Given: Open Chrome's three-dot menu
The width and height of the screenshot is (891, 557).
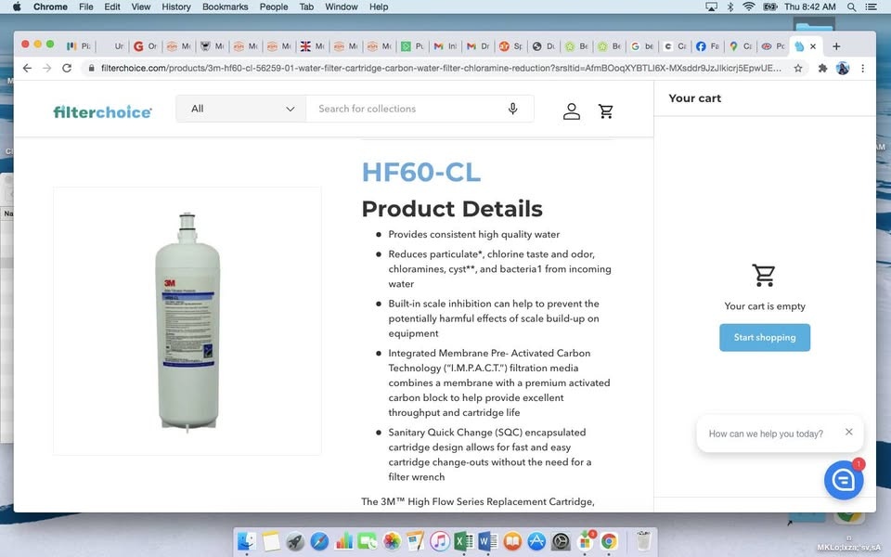Looking at the screenshot, I should [x=862, y=68].
